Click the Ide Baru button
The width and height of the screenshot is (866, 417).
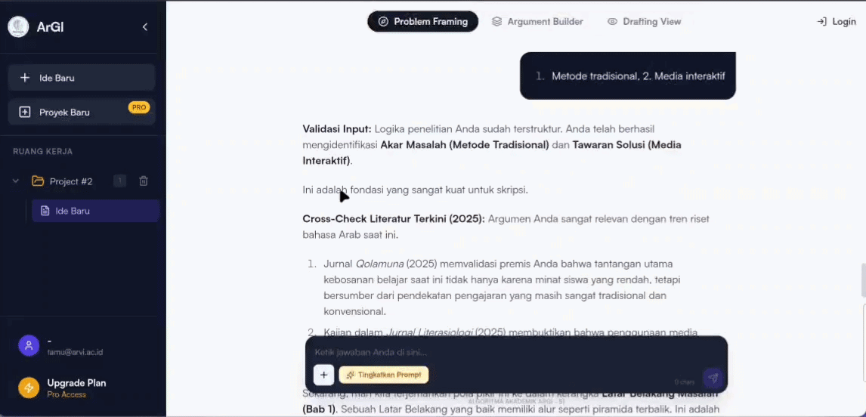(81, 78)
